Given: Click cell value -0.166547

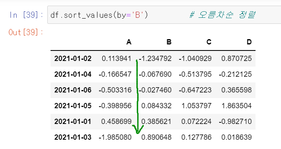Looking at the screenshot, I should click(x=115, y=74).
